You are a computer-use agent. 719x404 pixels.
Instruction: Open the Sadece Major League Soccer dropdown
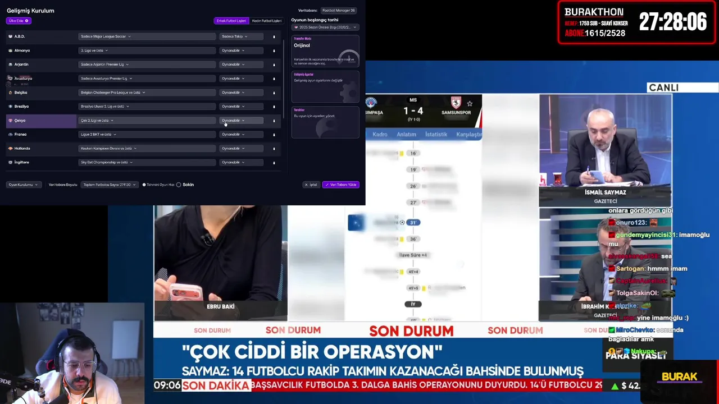point(146,36)
